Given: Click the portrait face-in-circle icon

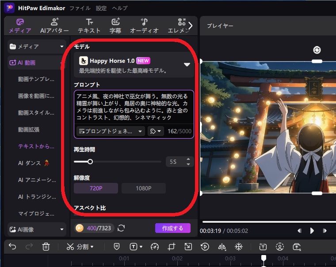Looking at the screenshot, I should pos(280,247).
